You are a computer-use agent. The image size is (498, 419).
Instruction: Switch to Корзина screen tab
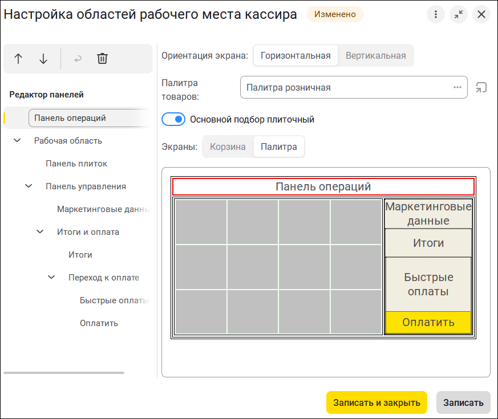[x=228, y=147]
